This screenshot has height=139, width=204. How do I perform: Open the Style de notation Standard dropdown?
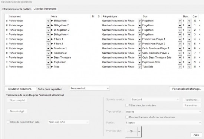155,100
